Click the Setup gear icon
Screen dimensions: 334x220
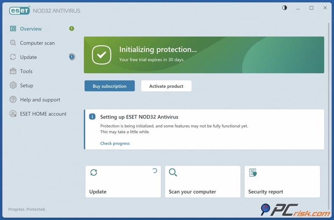pyautogui.click(x=13, y=85)
